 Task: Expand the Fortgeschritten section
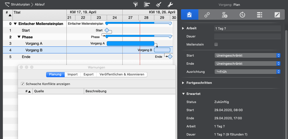pyautogui.click(x=183, y=83)
